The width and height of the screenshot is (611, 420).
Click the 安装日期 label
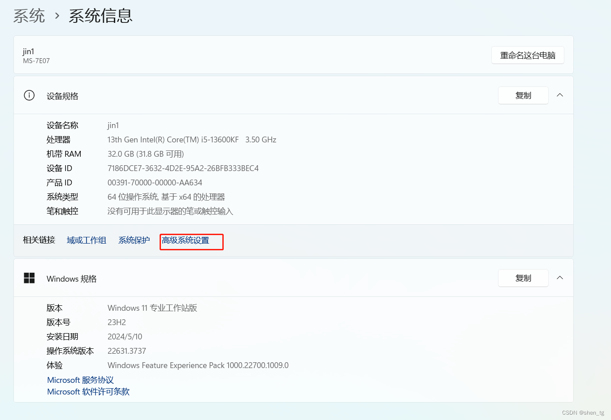(62, 337)
